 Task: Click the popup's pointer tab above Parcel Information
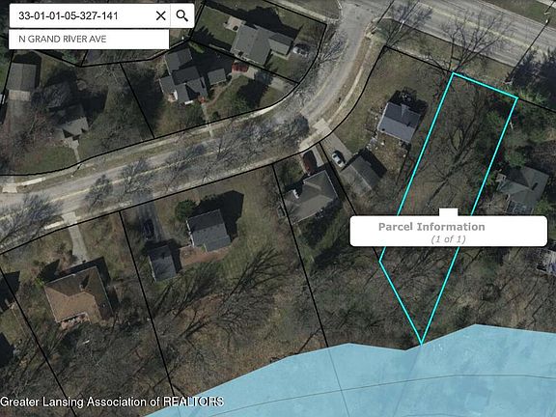pos(448,212)
